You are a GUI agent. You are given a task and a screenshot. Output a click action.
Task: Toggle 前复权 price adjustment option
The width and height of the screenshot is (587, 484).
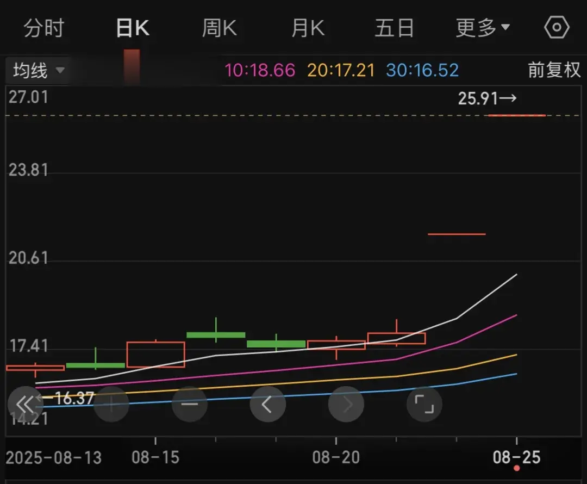click(554, 70)
